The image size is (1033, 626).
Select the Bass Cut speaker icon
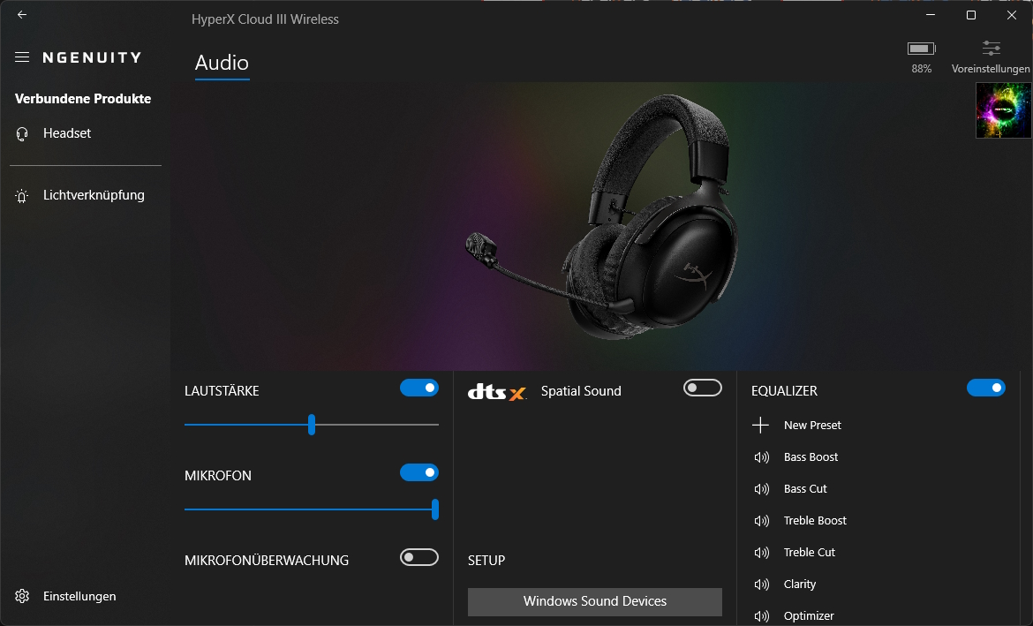pos(760,489)
